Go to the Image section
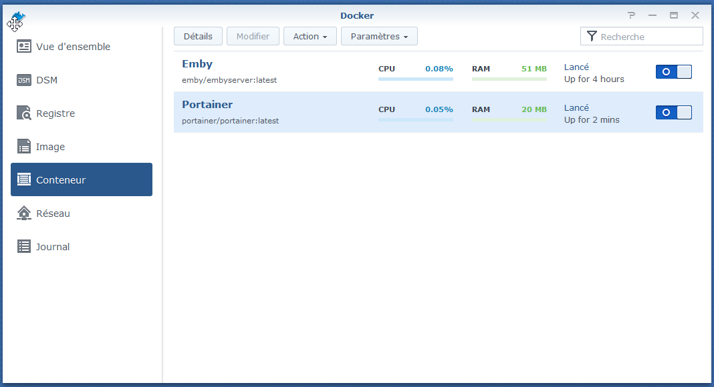Screen dimensions: 714x387 [82, 146]
